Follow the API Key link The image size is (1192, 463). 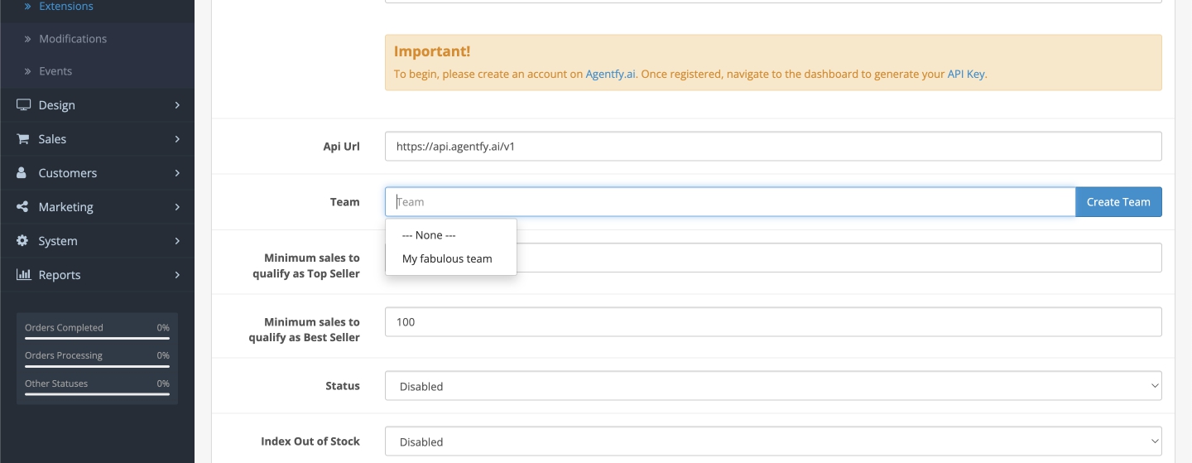click(966, 74)
